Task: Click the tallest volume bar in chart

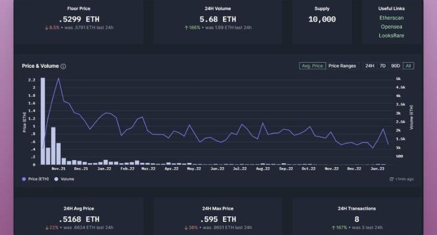Action: [x=43, y=121]
